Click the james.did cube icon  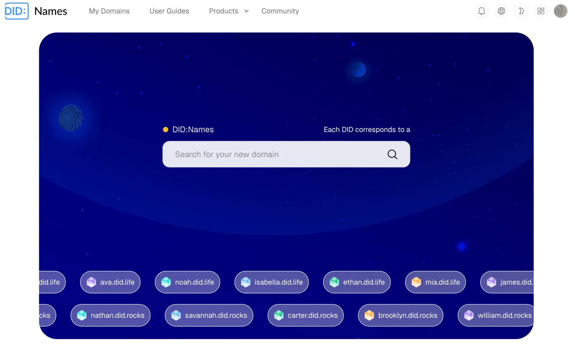click(x=491, y=282)
